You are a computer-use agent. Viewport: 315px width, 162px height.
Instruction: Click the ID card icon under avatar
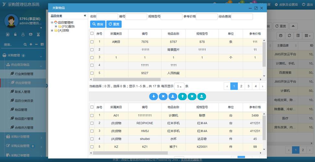(8, 35)
